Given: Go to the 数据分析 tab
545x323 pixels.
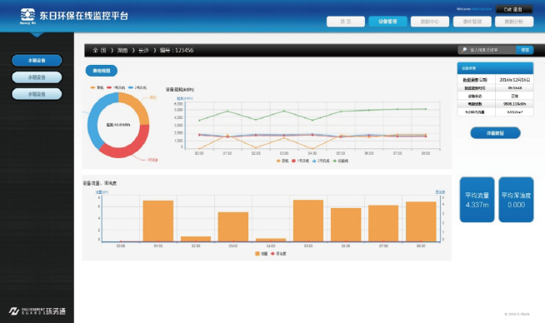Looking at the screenshot, I should click(x=514, y=22).
